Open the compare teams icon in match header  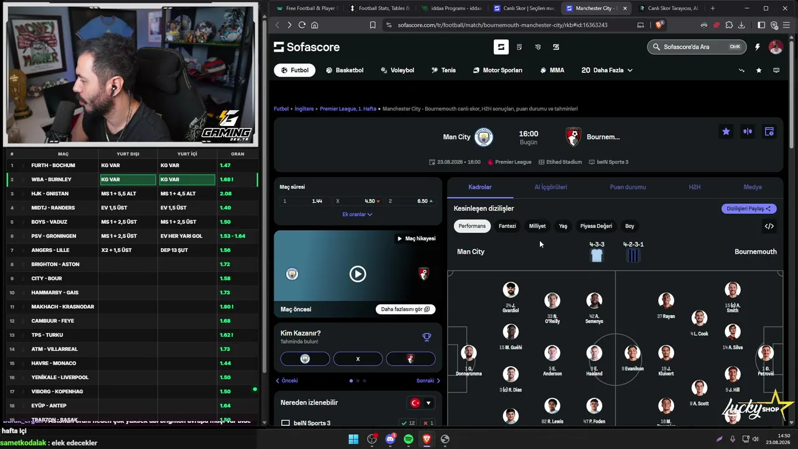pos(748,132)
